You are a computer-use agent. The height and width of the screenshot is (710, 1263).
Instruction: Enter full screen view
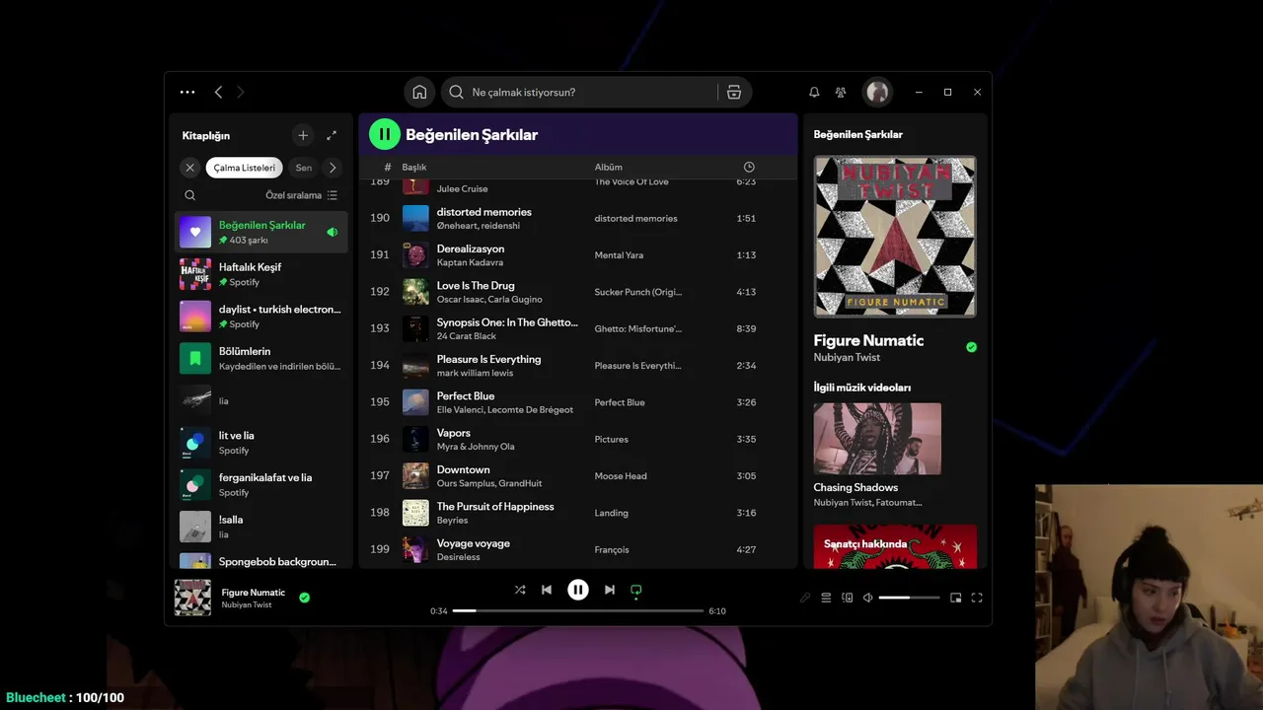pos(977,598)
